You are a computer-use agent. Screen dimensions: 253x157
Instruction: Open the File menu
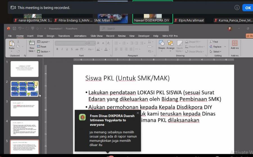point(10,36)
